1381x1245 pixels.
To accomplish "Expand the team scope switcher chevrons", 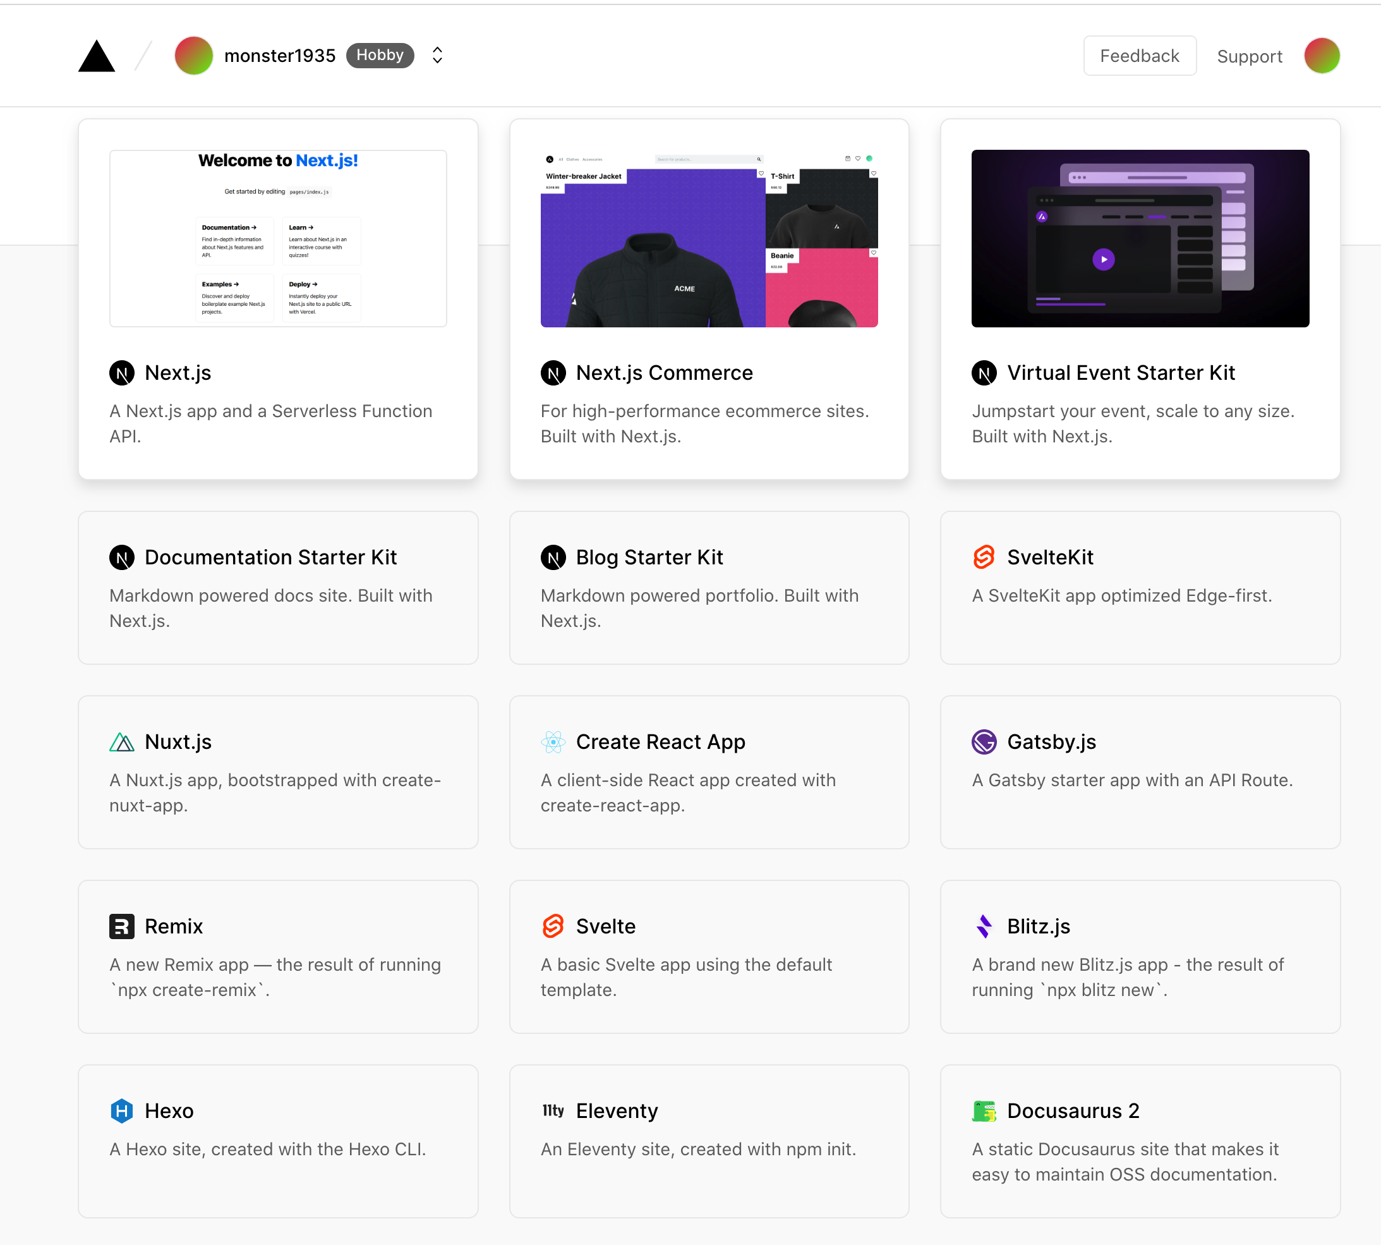I will (438, 56).
